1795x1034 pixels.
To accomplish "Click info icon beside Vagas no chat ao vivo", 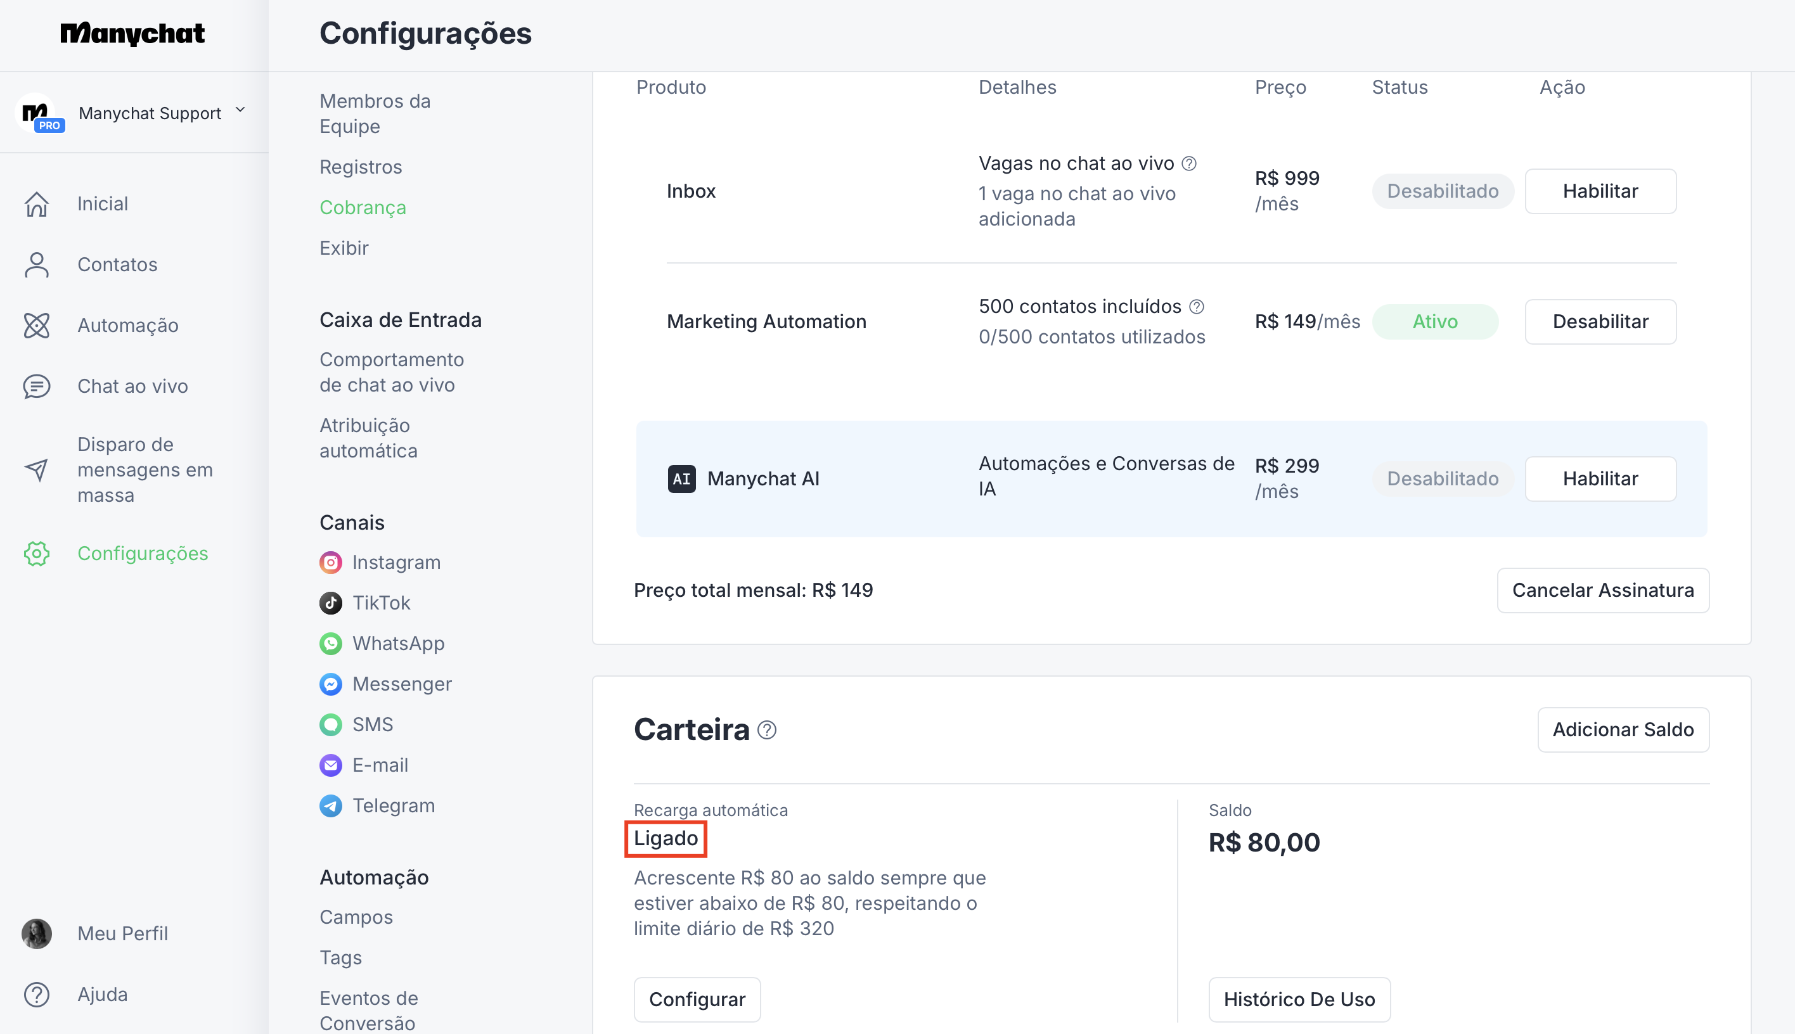I will [1189, 164].
